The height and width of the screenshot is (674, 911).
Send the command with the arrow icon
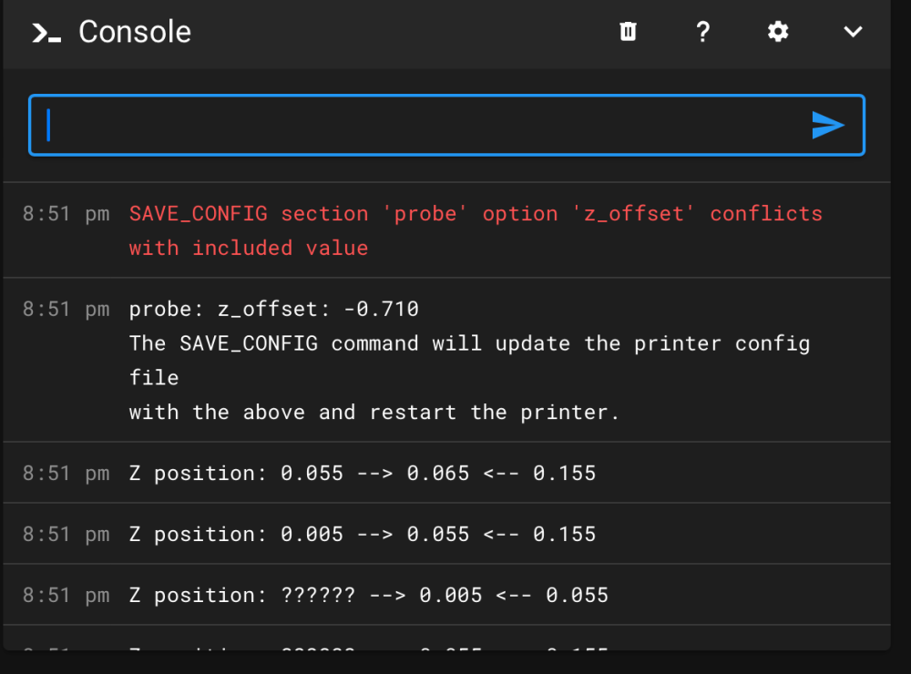pos(827,126)
